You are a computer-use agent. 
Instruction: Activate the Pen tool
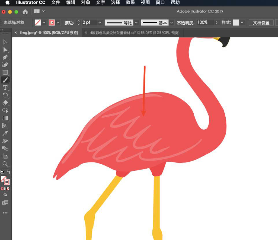(5, 57)
